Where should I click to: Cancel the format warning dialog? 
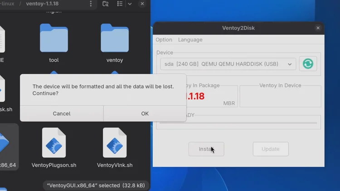pos(62,114)
